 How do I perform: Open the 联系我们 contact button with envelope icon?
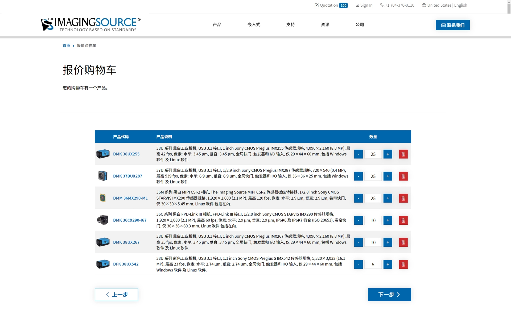coord(452,25)
